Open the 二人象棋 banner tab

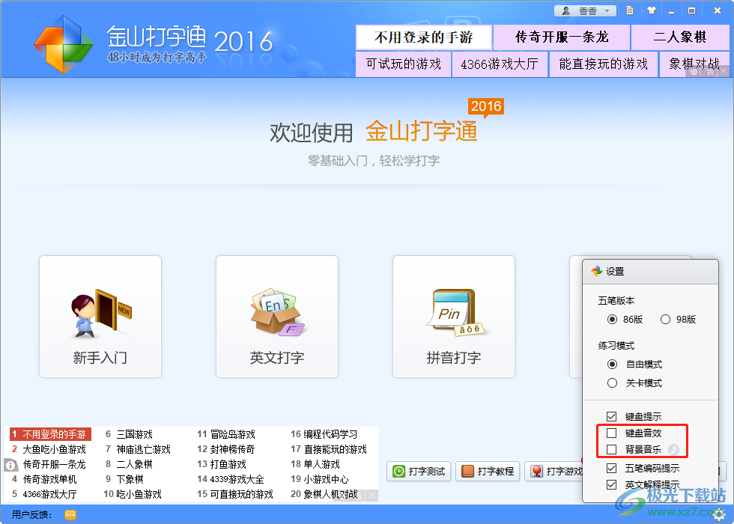[680, 37]
